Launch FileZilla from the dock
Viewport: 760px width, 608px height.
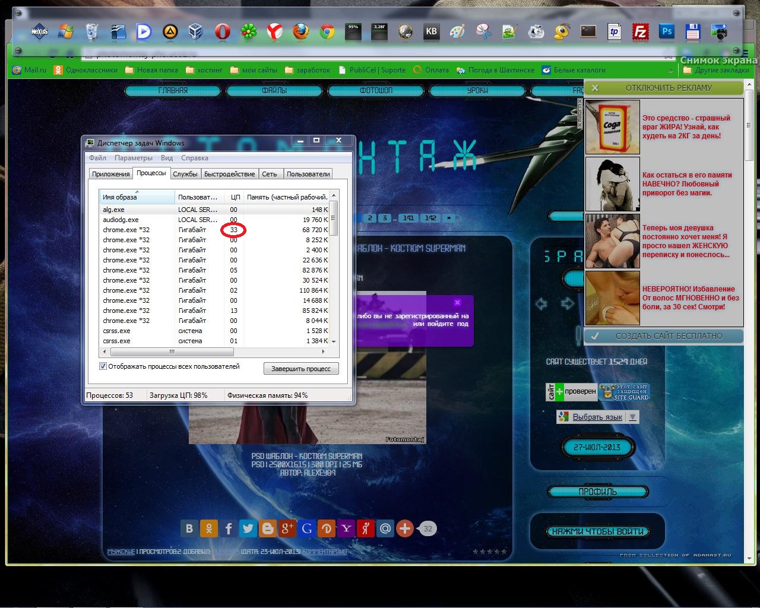pyautogui.click(x=640, y=31)
